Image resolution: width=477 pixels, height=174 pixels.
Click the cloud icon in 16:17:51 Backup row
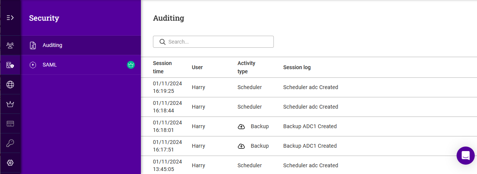[x=241, y=146]
